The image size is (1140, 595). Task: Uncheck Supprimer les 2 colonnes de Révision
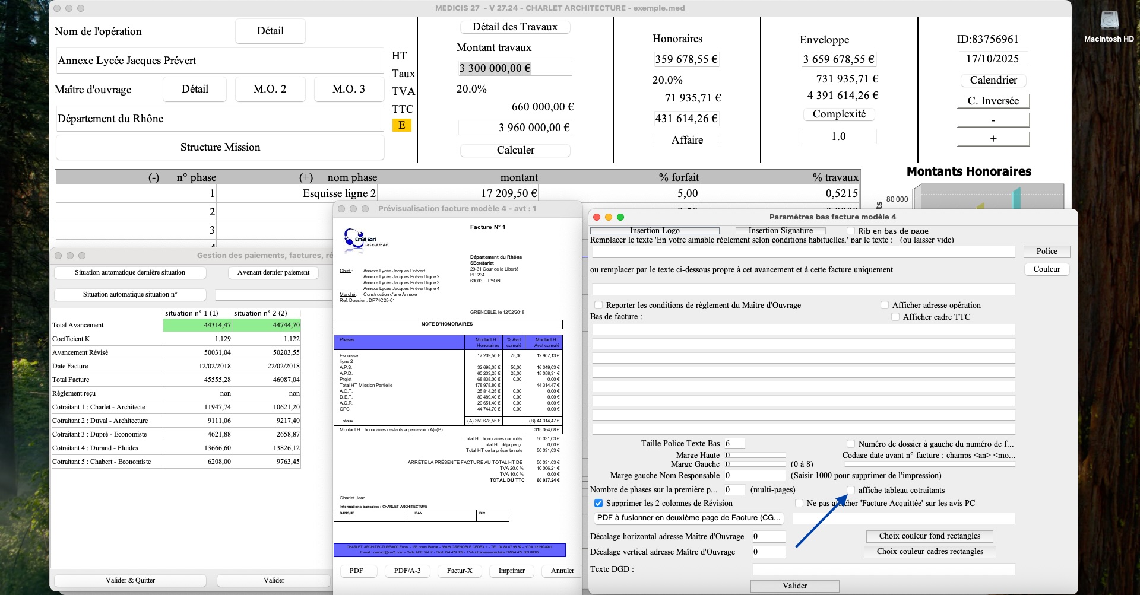(x=598, y=503)
